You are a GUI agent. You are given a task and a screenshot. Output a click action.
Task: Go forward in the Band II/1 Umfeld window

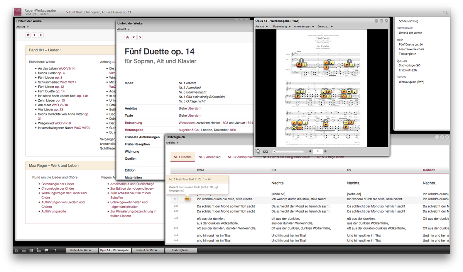(x=41, y=35)
